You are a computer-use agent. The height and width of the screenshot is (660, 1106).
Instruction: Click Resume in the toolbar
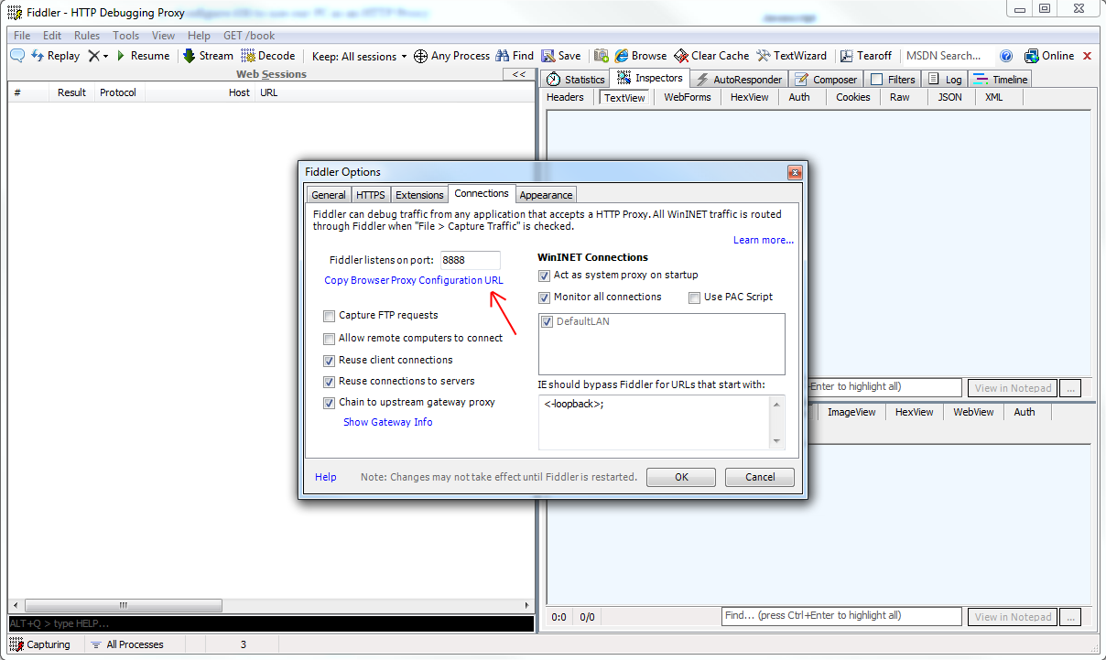point(143,56)
